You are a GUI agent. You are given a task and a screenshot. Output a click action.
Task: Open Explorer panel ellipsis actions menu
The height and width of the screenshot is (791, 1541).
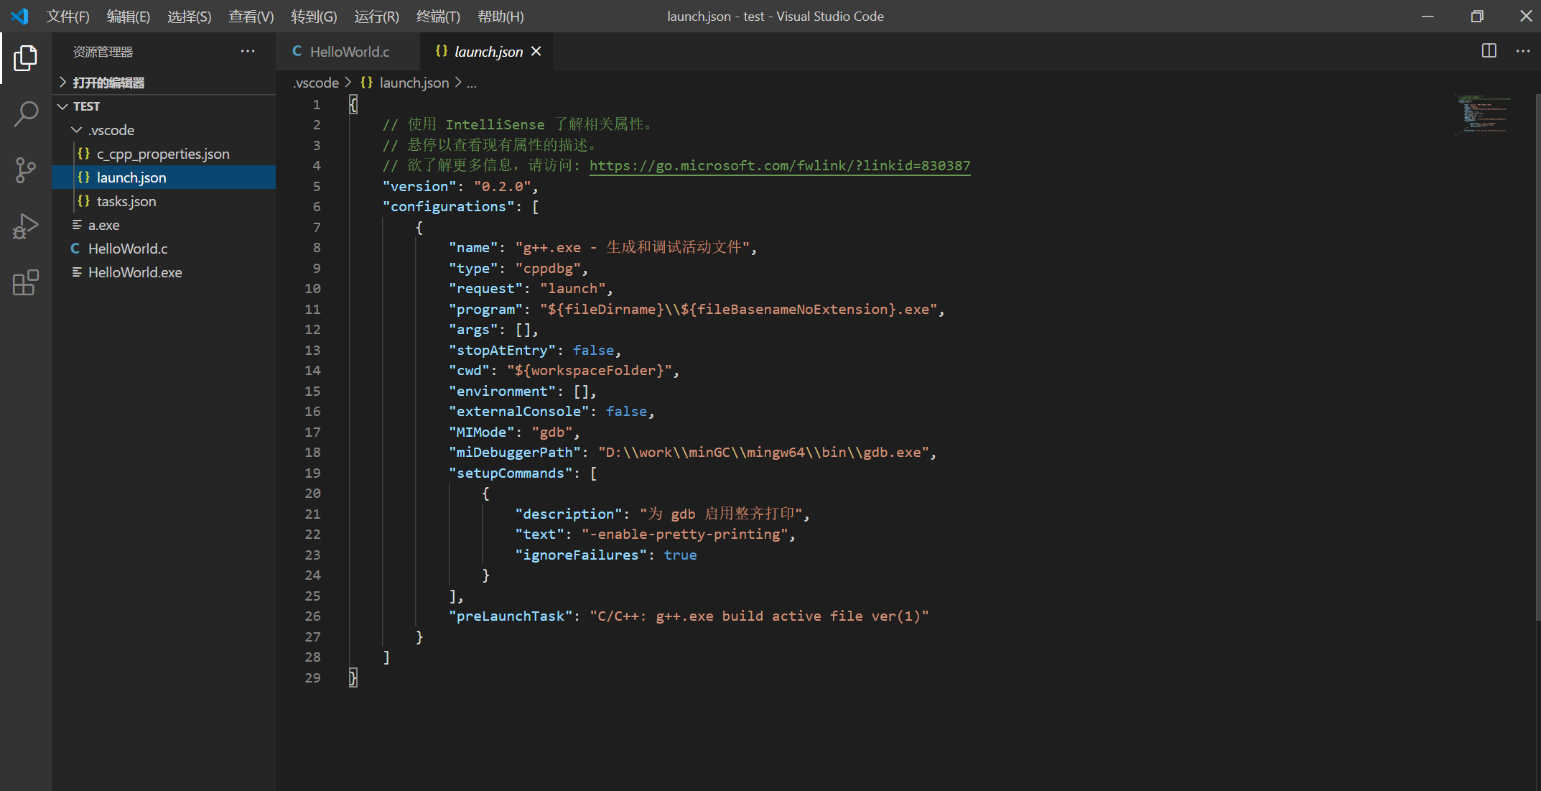pos(248,51)
